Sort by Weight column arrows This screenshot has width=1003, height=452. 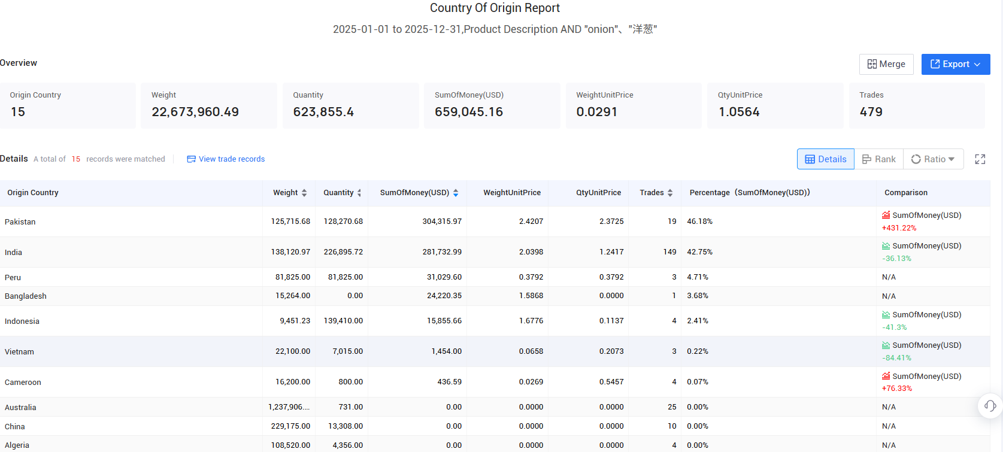click(304, 193)
